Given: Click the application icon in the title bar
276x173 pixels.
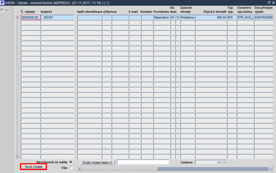Looking at the screenshot, I should click(2, 3).
